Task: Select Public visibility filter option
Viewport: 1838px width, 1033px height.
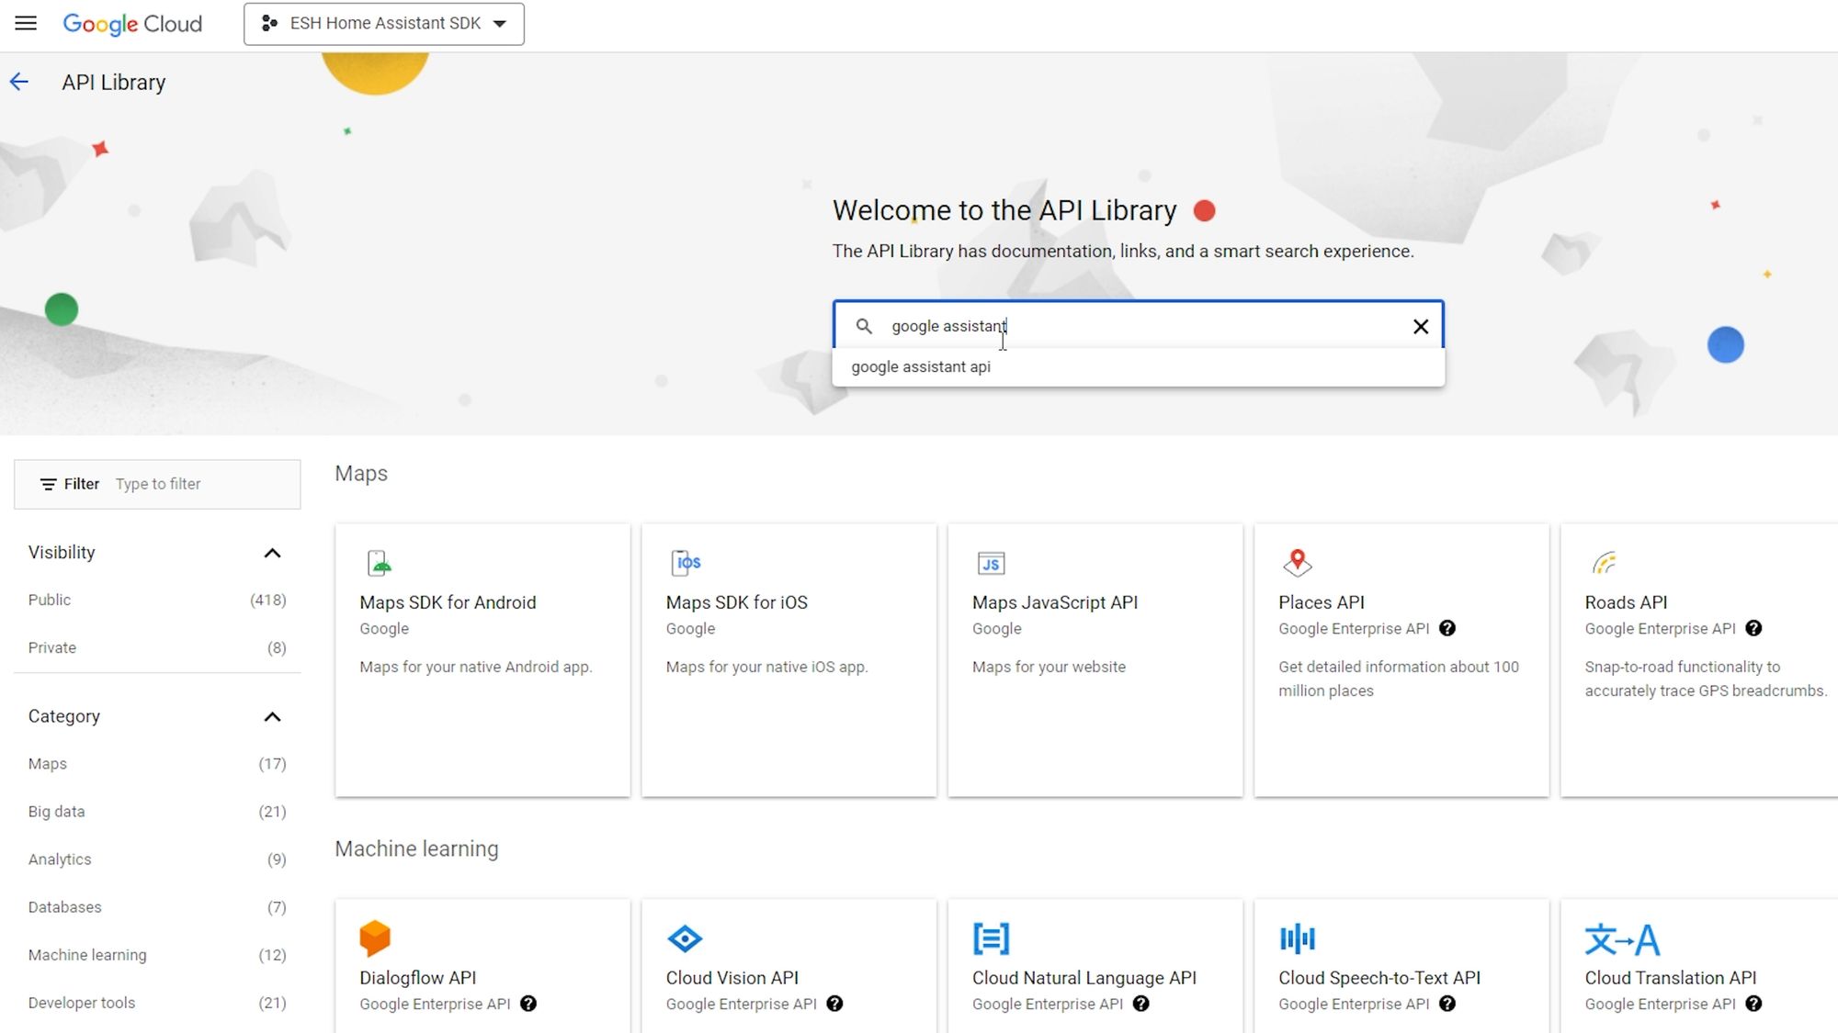Action: click(50, 599)
